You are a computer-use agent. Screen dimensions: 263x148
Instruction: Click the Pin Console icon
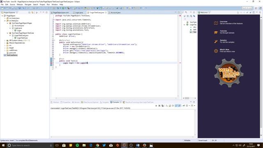tap(184, 106)
